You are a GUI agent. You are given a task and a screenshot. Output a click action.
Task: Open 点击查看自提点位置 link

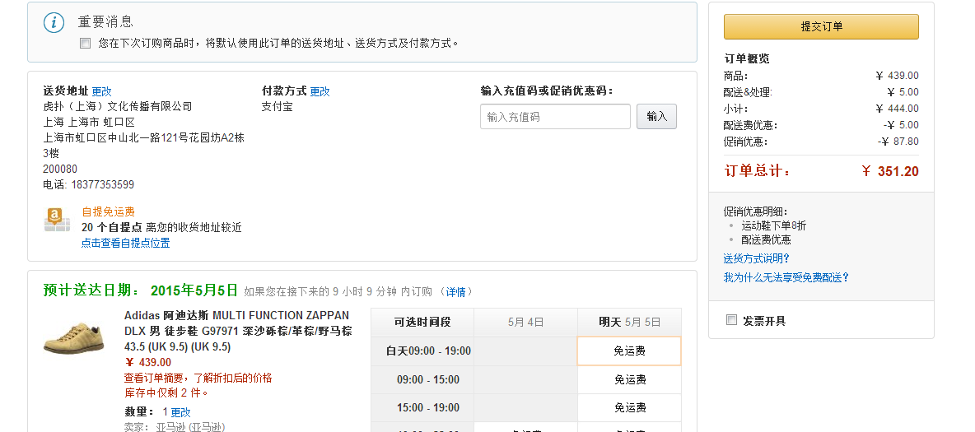[126, 243]
